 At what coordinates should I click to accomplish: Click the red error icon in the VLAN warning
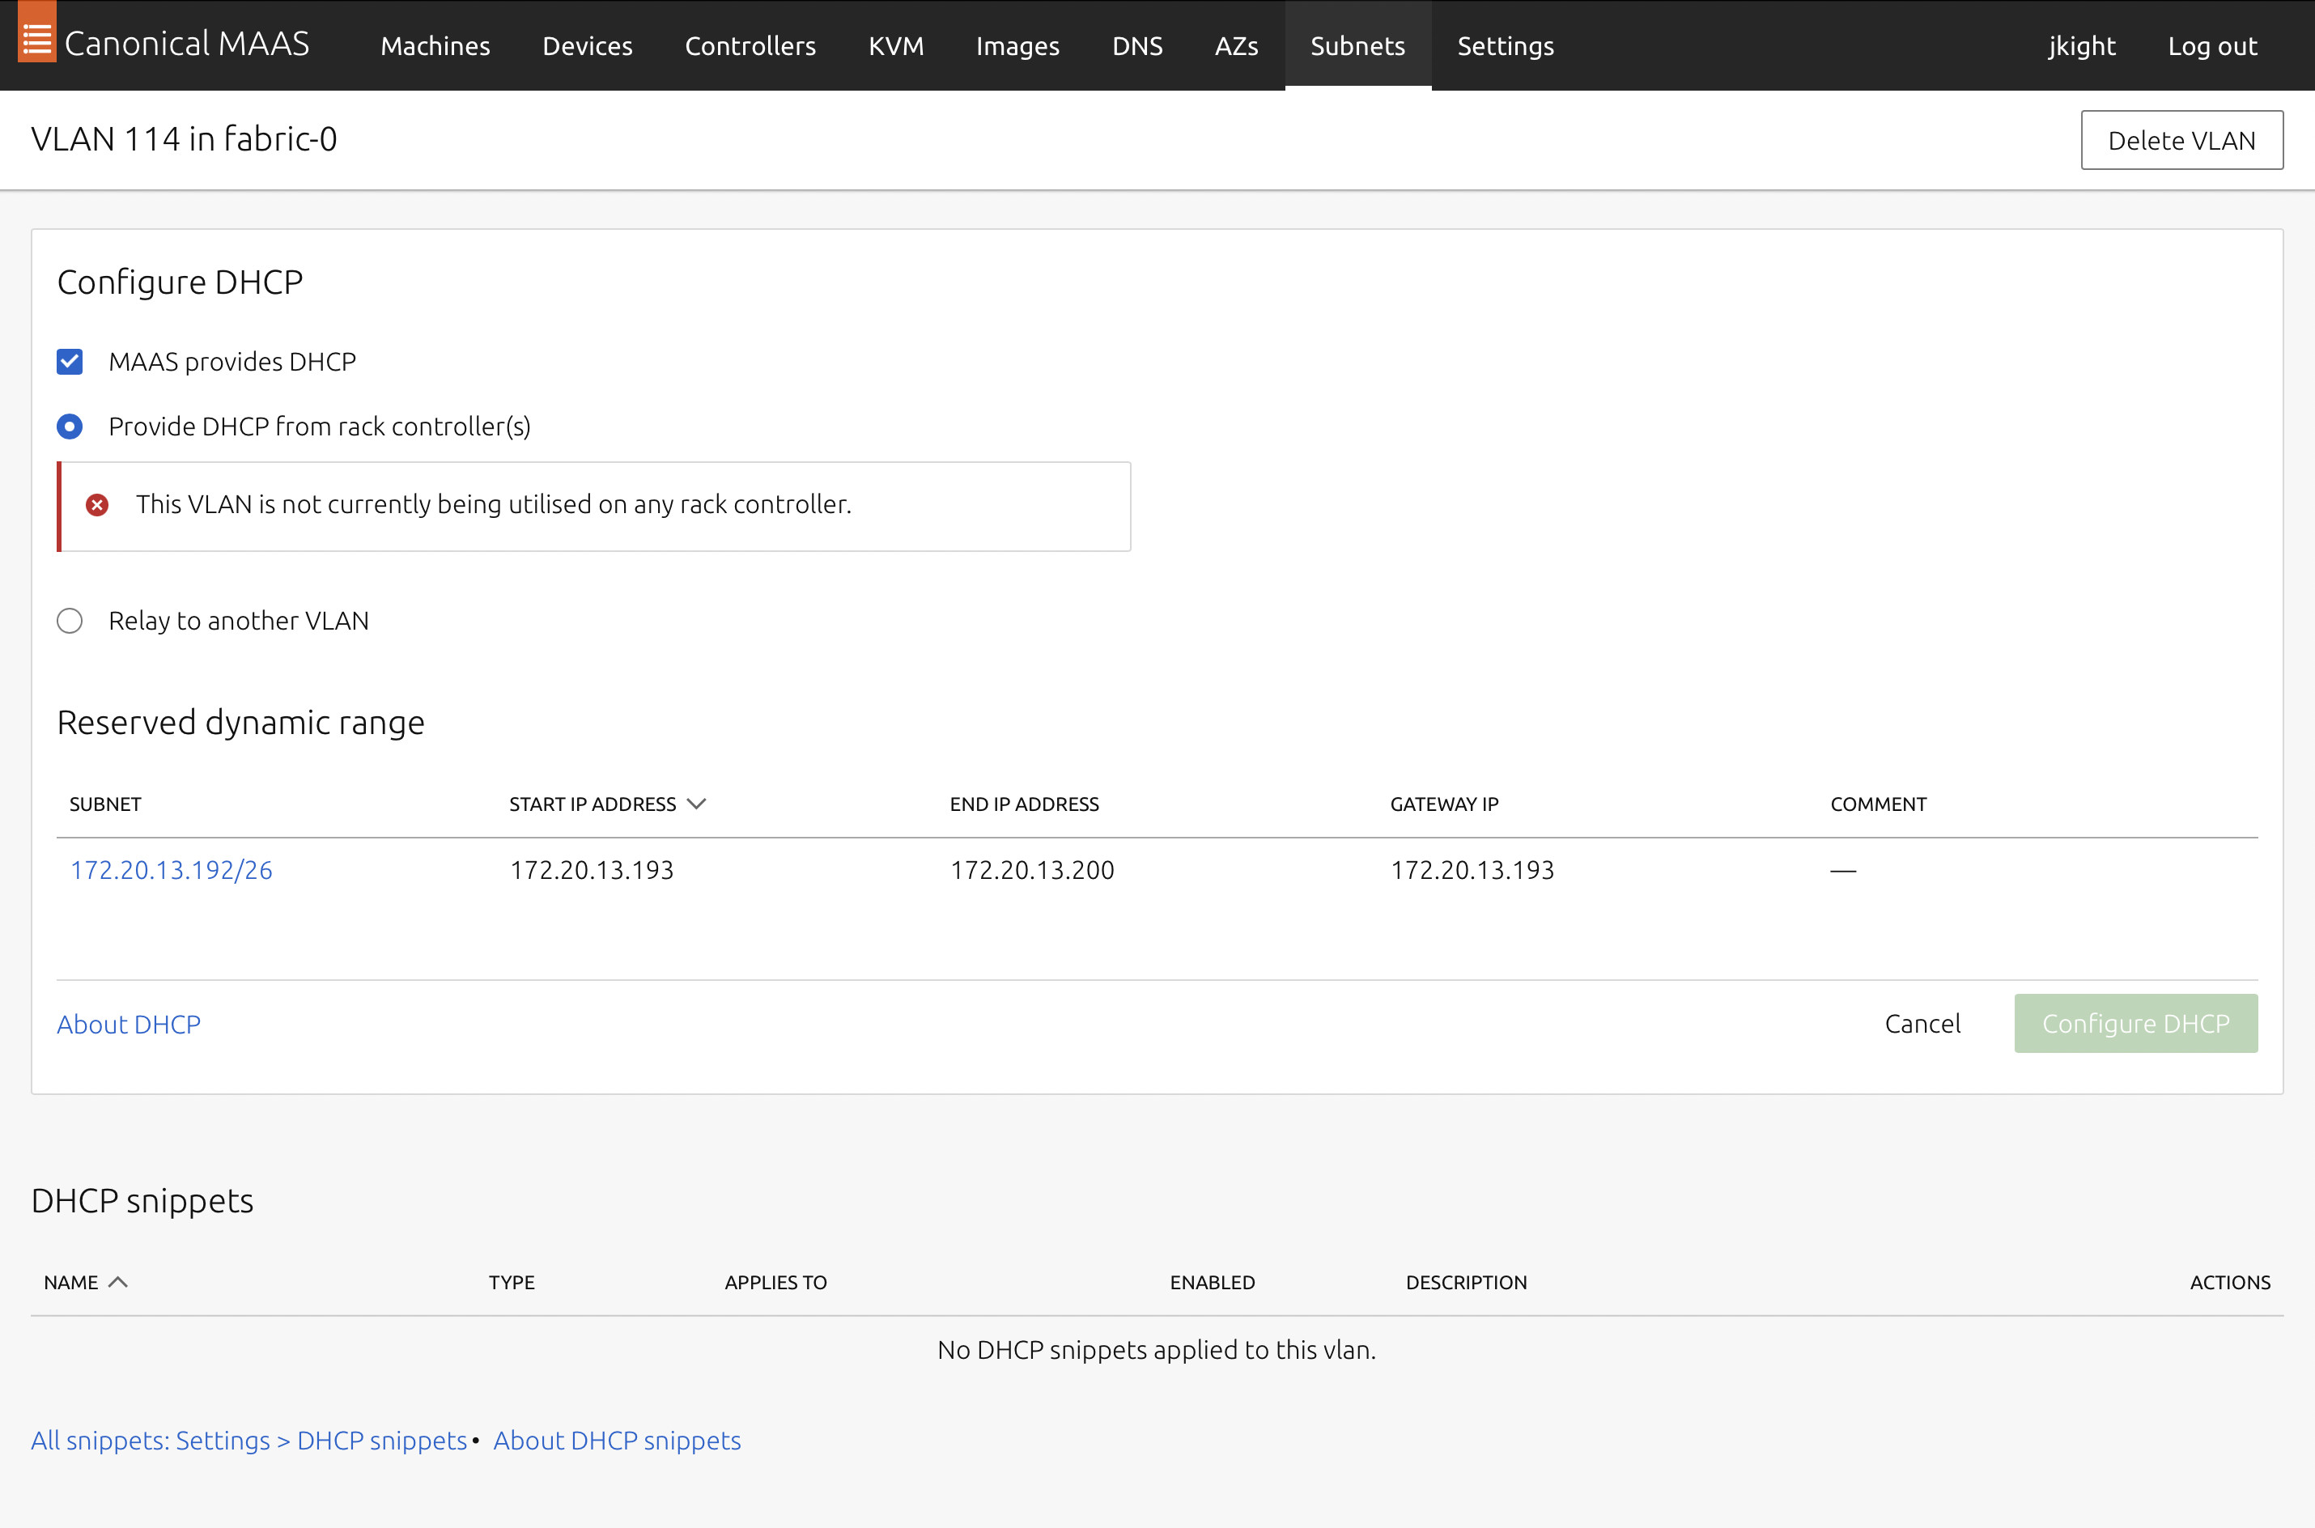pos(96,505)
